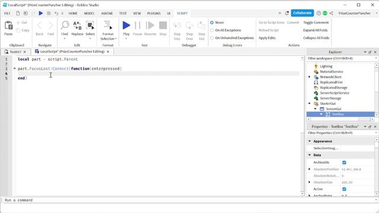379x213 pixels.
Task: Switch to the VIEW ribbon tab
Action: 137,13
